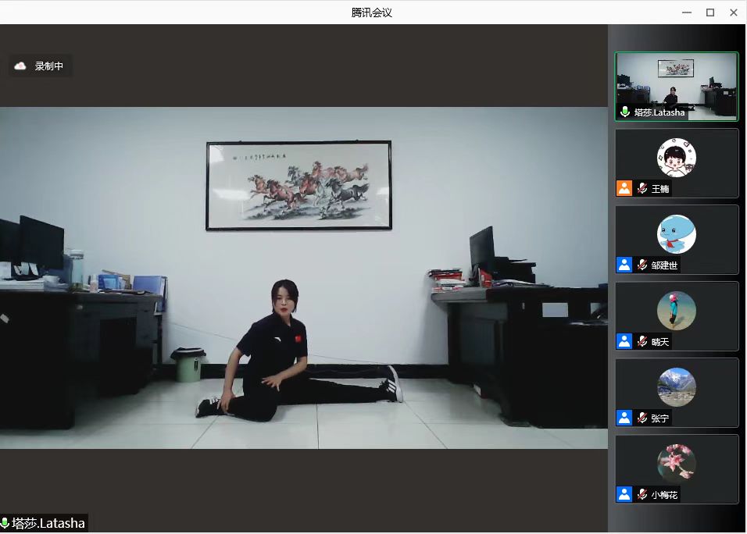The height and width of the screenshot is (534, 747).
Task: Select the 塔莎.Latasha video thumbnail in sidebar
Action: (x=676, y=87)
